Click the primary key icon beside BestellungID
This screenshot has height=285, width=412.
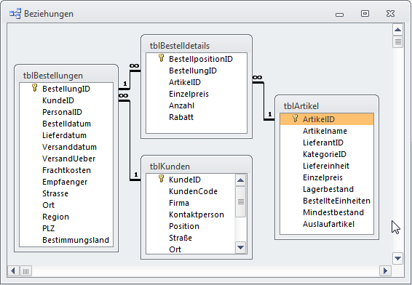tap(34, 88)
